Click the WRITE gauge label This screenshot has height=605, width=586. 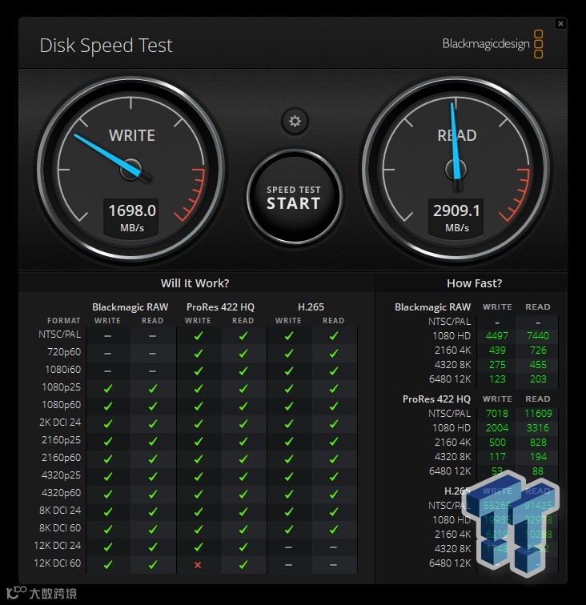131,135
